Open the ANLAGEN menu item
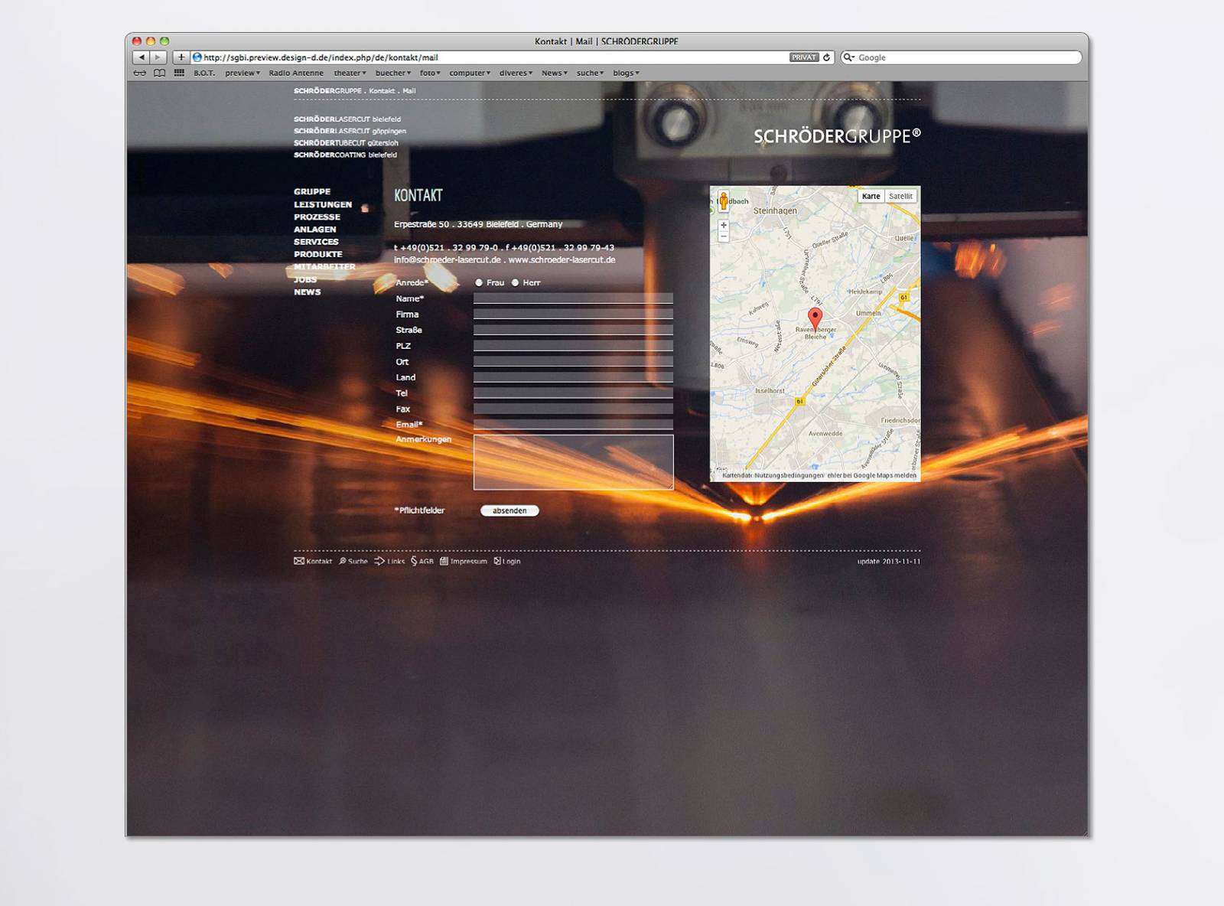 coord(314,230)
